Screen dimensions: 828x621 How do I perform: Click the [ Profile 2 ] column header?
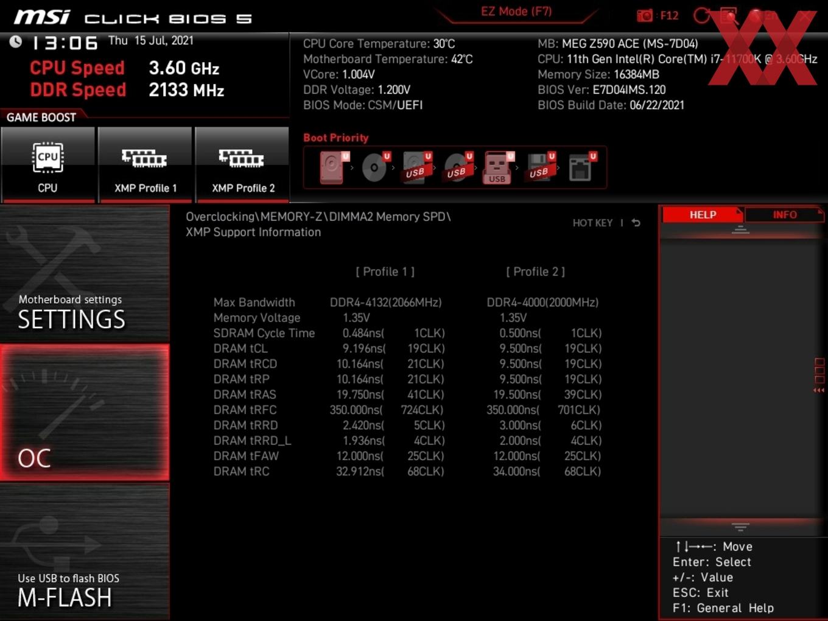536,272
